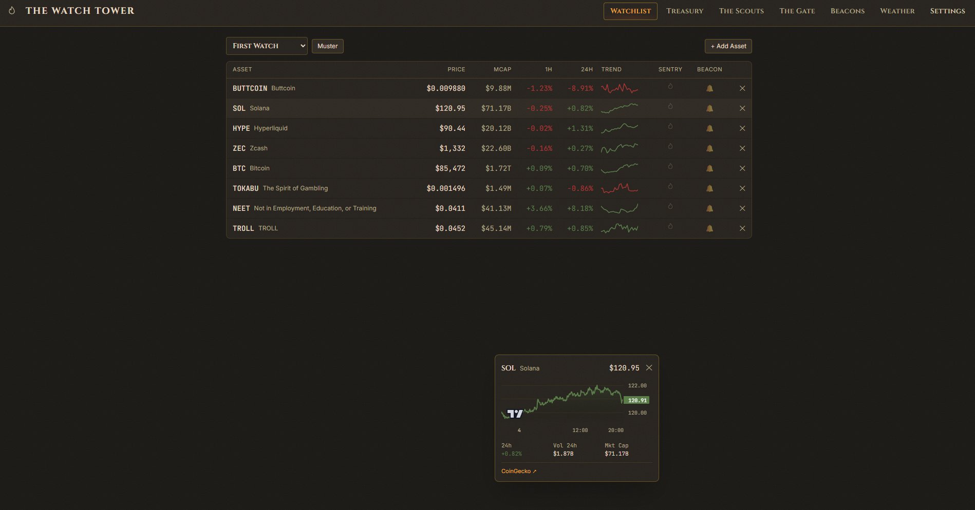Select the BTC Bitcoin row
975x510 pixels.
pos(489,168)
